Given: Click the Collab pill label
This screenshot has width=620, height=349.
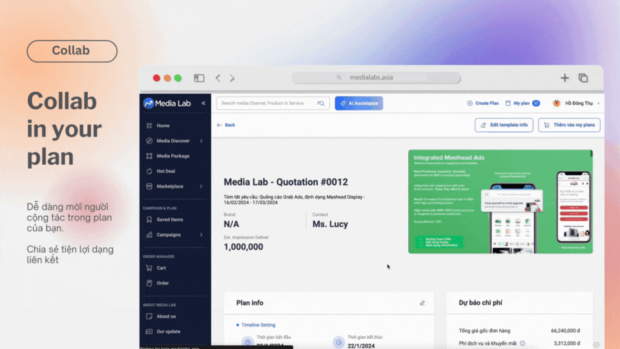Looking at the screenshot, I should (72, 51).
